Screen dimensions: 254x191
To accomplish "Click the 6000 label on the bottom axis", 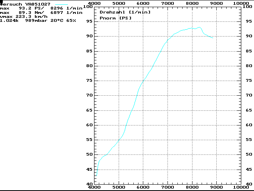I will click(x=143, y=187).
